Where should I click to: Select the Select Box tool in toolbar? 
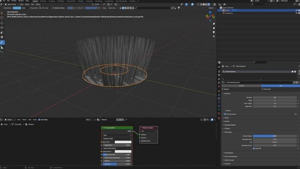(x=2, y=13)
